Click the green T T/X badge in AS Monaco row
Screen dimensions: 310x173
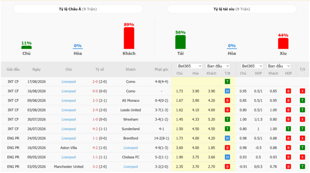tap(302, 100)
